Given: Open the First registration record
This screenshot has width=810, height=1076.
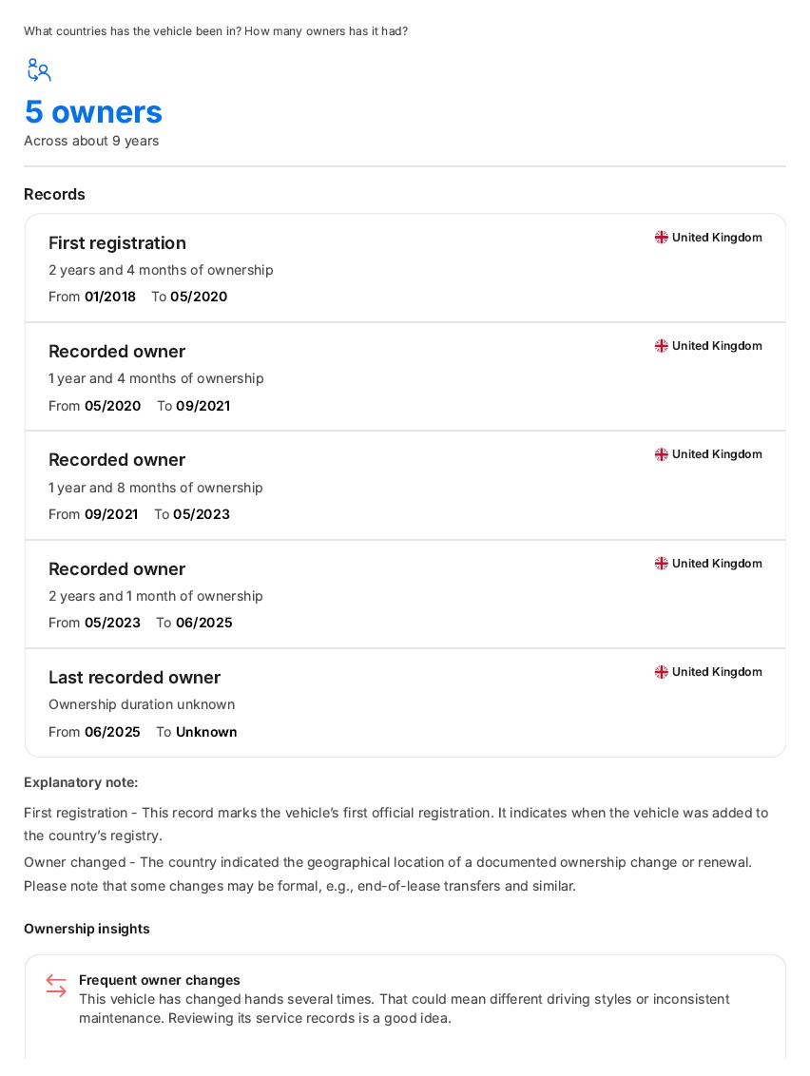Looking at the screenshot, I should click(405, 268).
